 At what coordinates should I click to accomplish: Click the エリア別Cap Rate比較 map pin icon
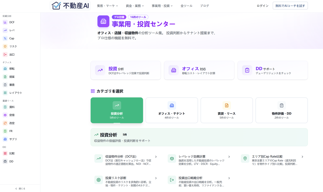pos(245,158)
